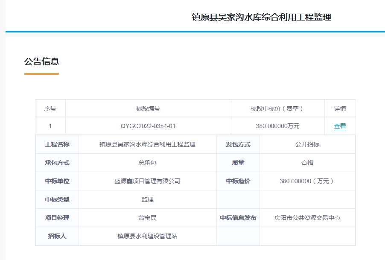
Task: Click the 工程名称 label
Action: (57, 144)
